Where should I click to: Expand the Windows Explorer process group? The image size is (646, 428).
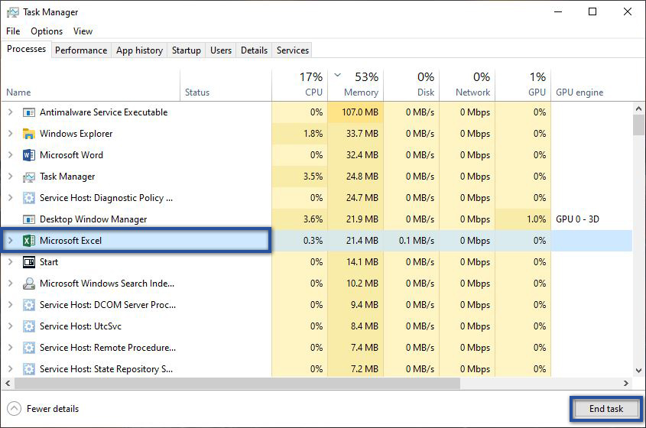[10, 134]
